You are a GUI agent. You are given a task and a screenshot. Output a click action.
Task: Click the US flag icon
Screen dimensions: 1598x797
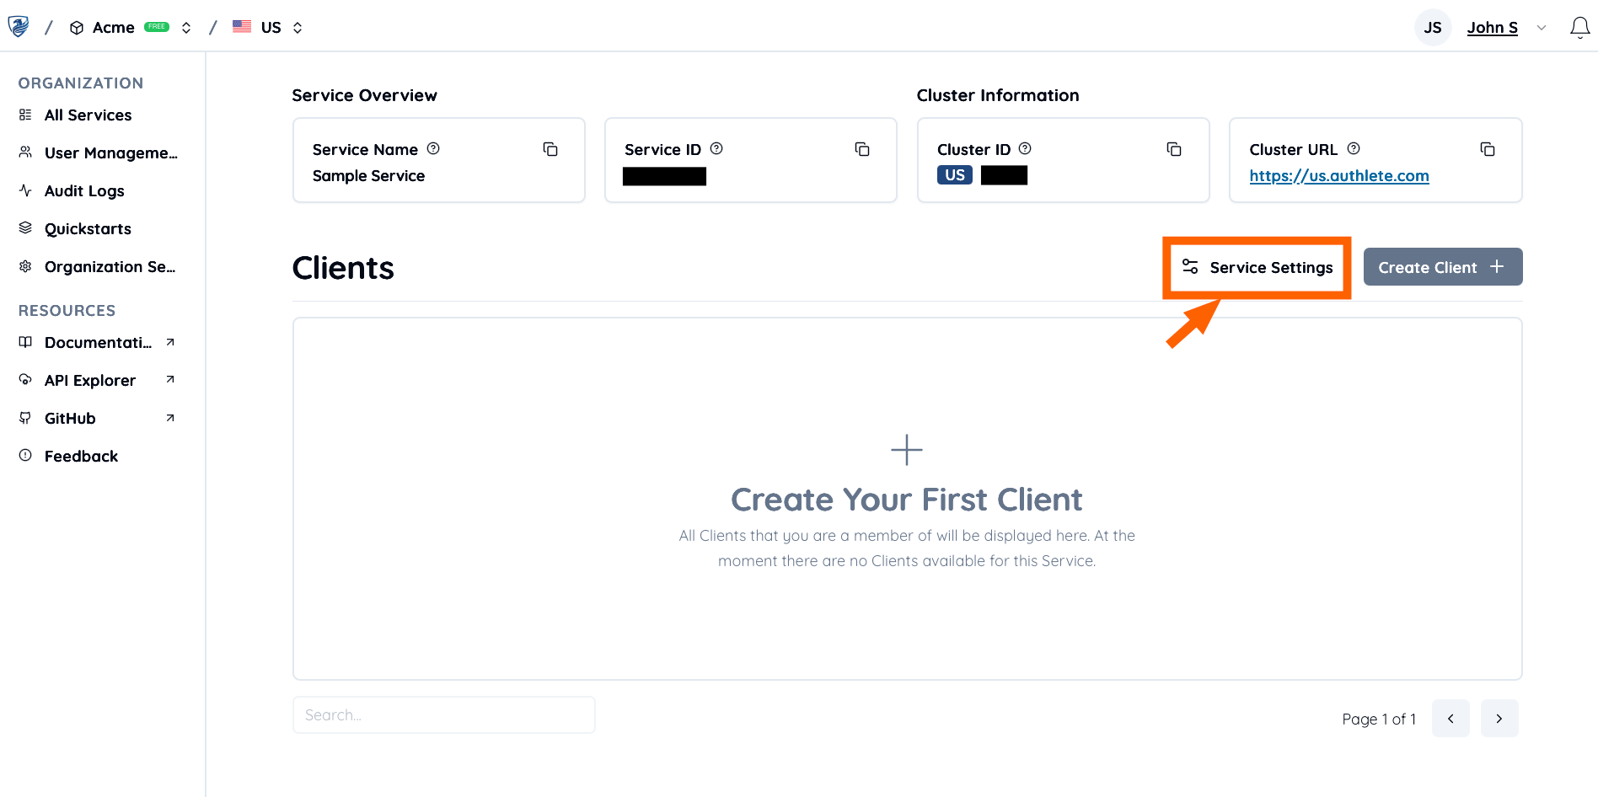tap(242, 27)
